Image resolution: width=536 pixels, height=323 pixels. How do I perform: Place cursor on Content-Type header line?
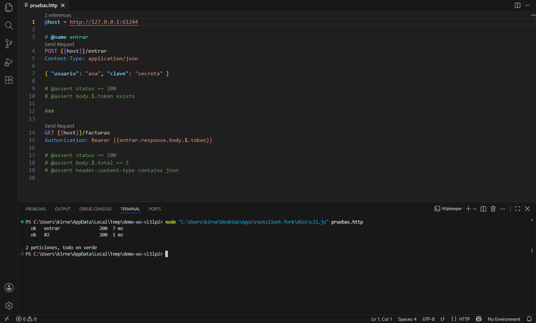tap(91, 58)
